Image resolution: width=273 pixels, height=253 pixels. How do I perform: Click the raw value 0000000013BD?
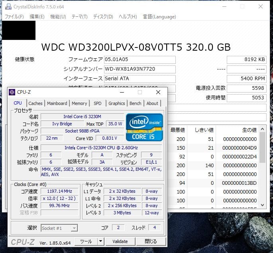click(x=240, y=183)
